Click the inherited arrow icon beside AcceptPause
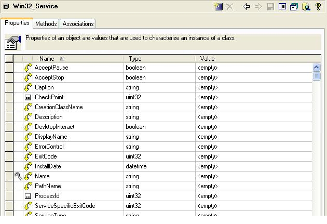Screen dimensions: 327x224 (x=28, y=68)
